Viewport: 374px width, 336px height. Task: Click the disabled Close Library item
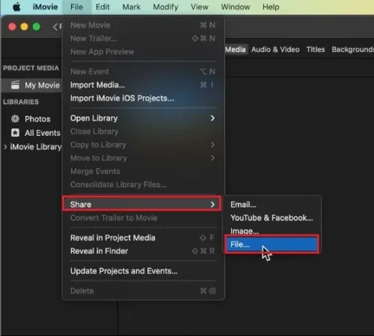click(x=143, y=131)
